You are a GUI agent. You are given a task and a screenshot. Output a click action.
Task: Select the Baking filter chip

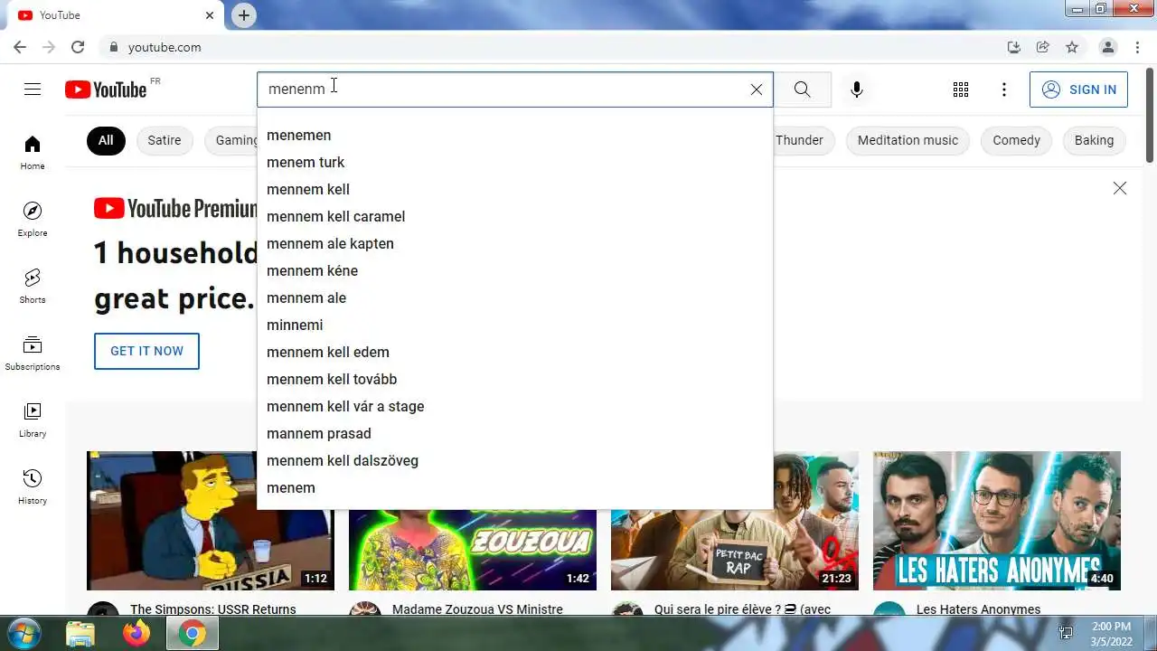click(x=1094, y=140)
